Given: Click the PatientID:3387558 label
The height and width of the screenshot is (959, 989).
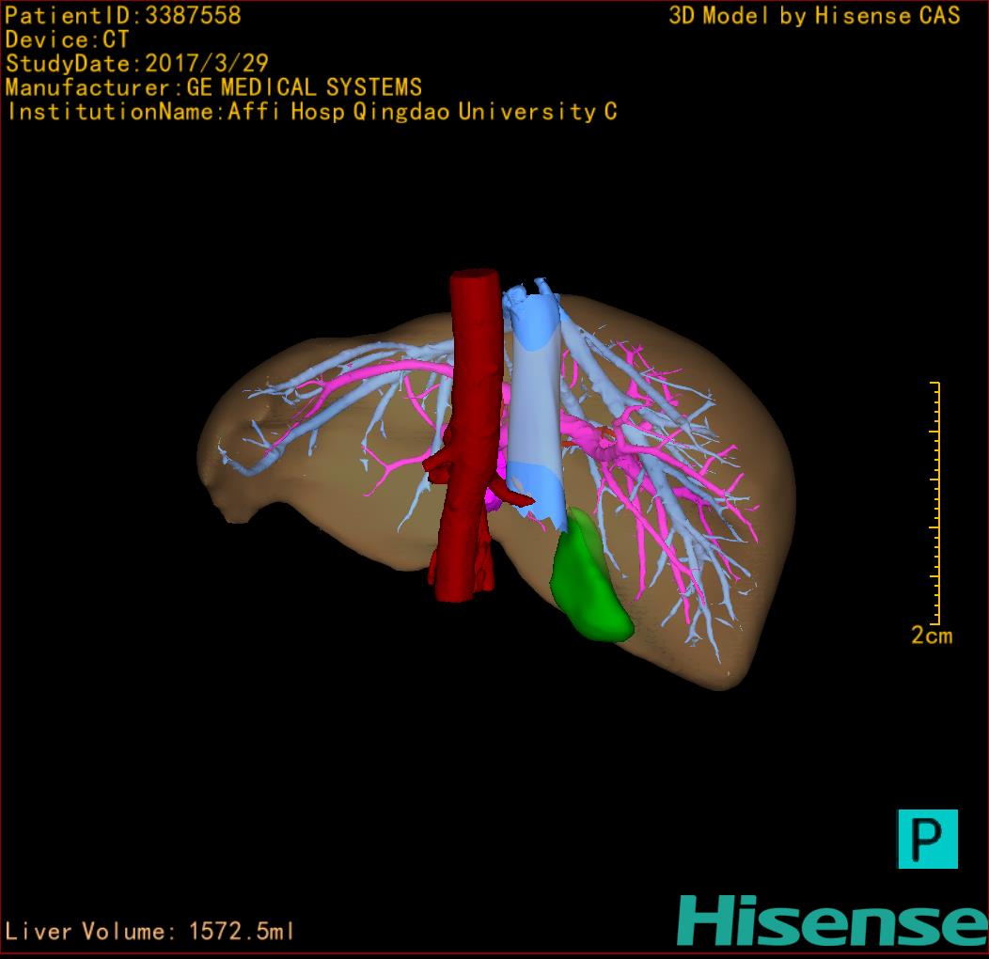Looking at the screenshot, I should pyautogui.click(x=123, y=16).
